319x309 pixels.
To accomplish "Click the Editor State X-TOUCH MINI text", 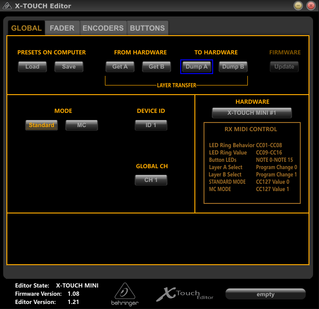I will click(x=57, y=285).
